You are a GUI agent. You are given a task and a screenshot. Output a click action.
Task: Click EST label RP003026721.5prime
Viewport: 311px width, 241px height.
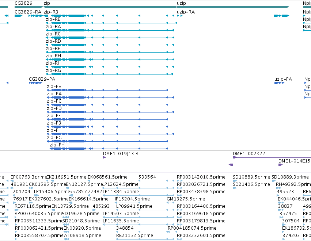[201, 184]
